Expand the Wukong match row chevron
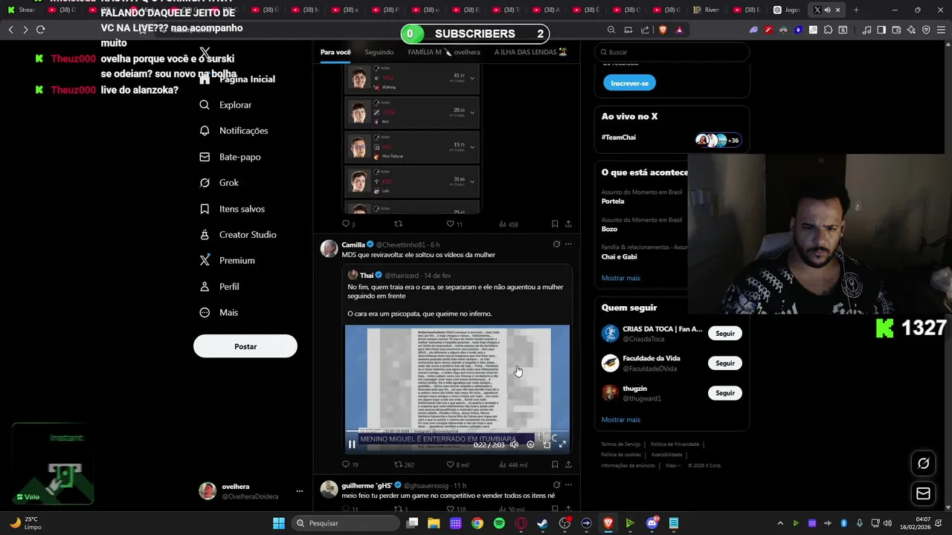Screen dimensions: 952x535 (x=472, y=77)
